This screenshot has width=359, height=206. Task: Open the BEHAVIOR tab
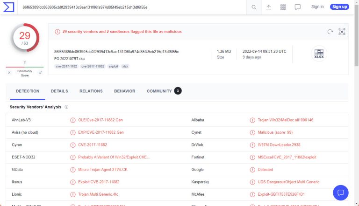[124, 91]
